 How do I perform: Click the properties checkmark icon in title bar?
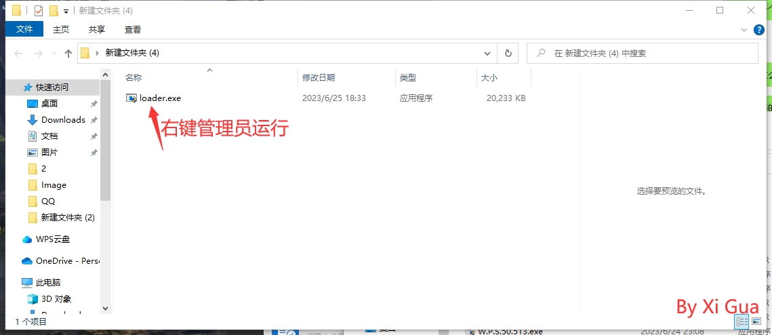tap(38, 11)
